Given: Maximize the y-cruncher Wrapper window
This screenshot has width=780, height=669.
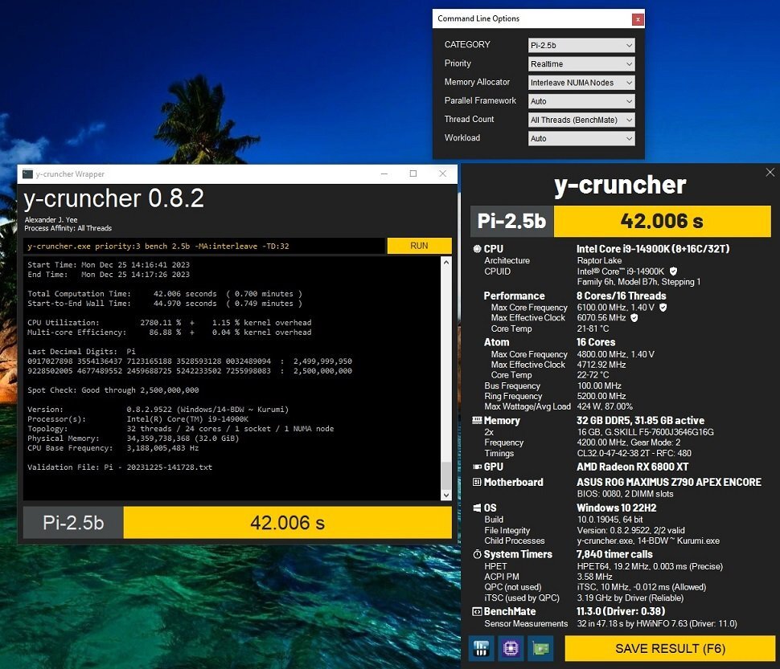Looking at the screenshot, I should click(413, 173).
